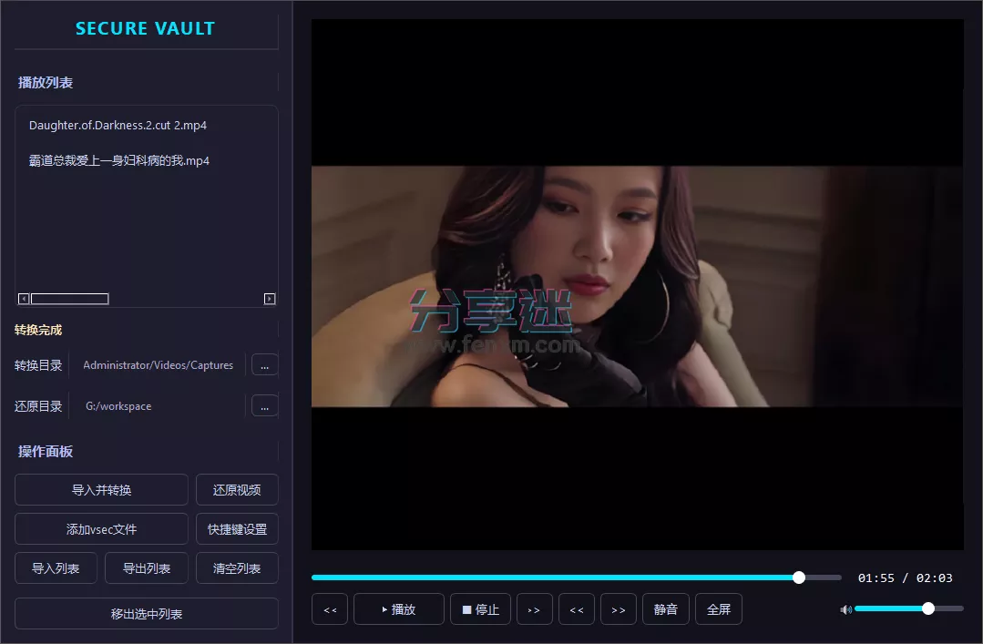The width and height of the screenshot is (983, 644).
Task: Click the left arrow icon of playlist scrollbar
Action: pos(23,298)
